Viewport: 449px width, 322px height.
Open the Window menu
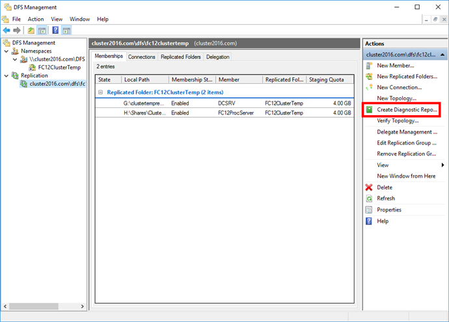click(79, 19)
